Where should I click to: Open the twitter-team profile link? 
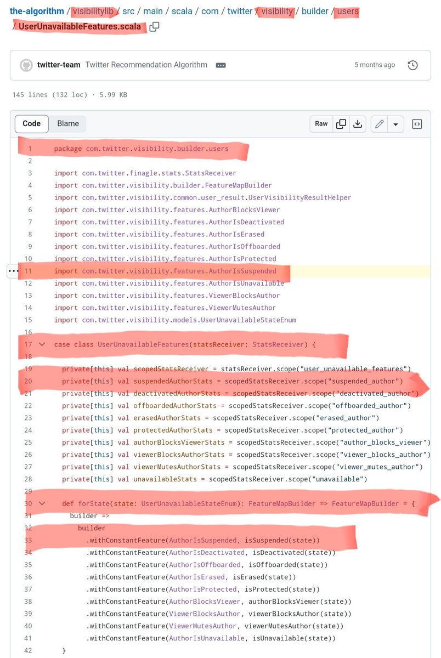pyautogui.click(x=58, y=65)
